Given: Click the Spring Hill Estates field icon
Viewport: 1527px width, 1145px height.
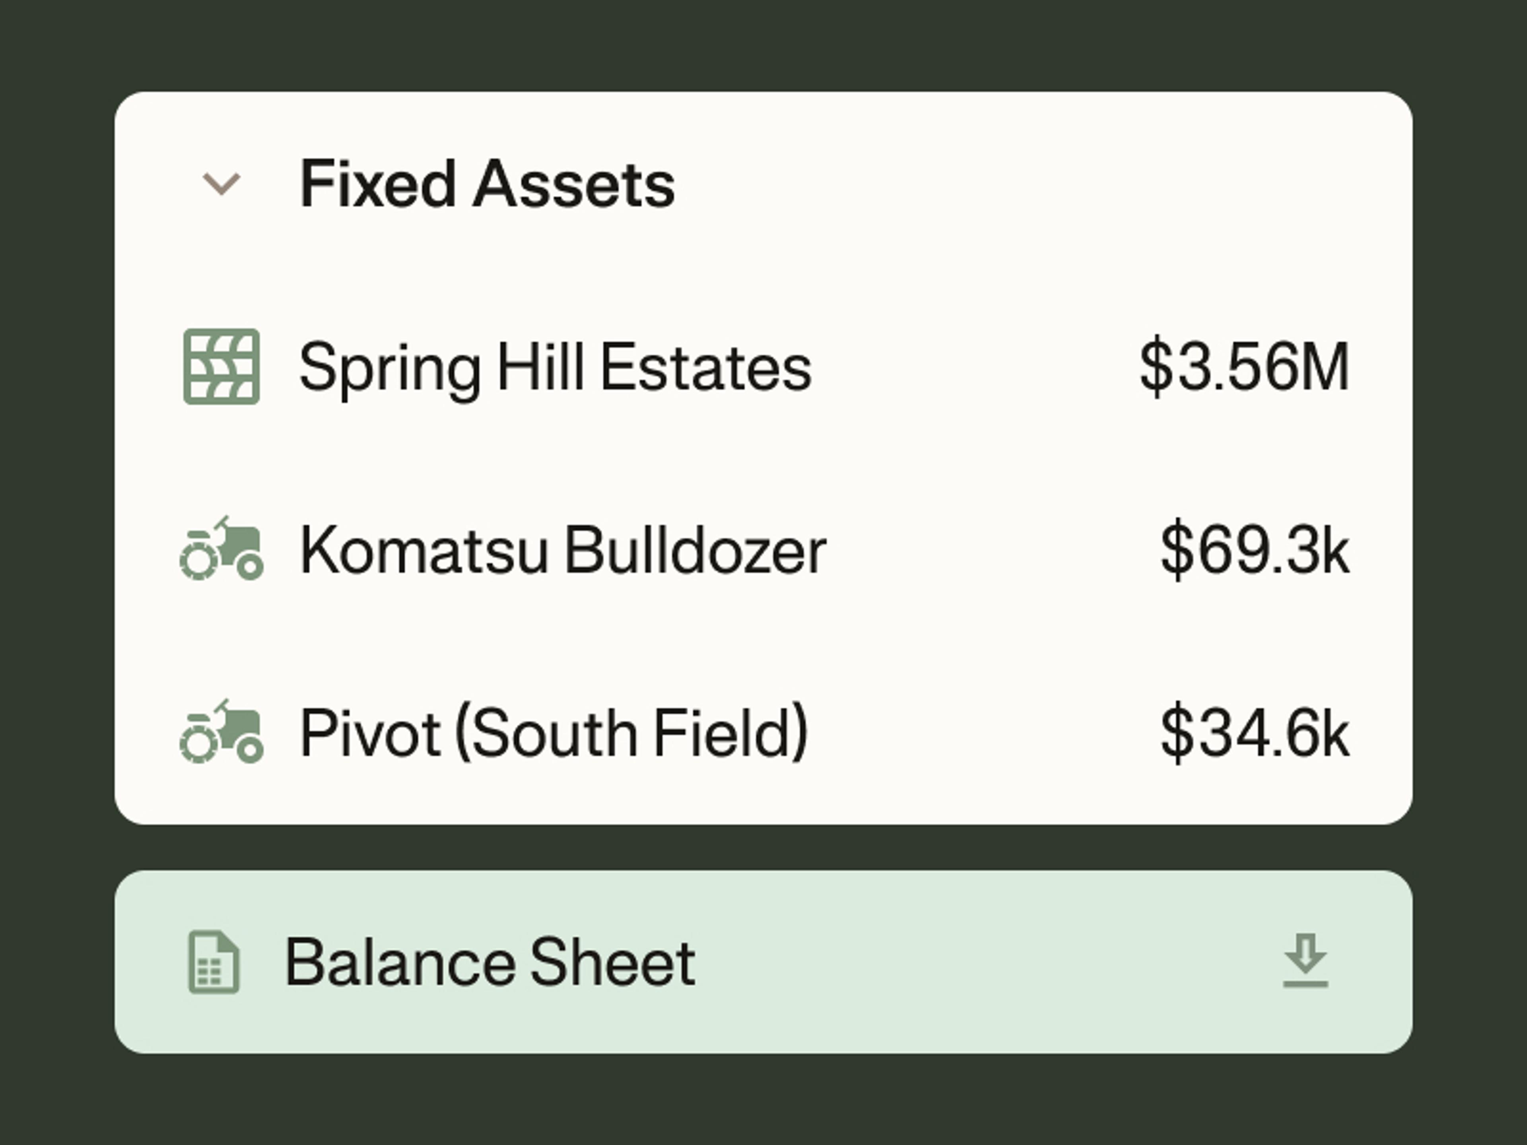Looking at the screenshot, I should (221, 367).
